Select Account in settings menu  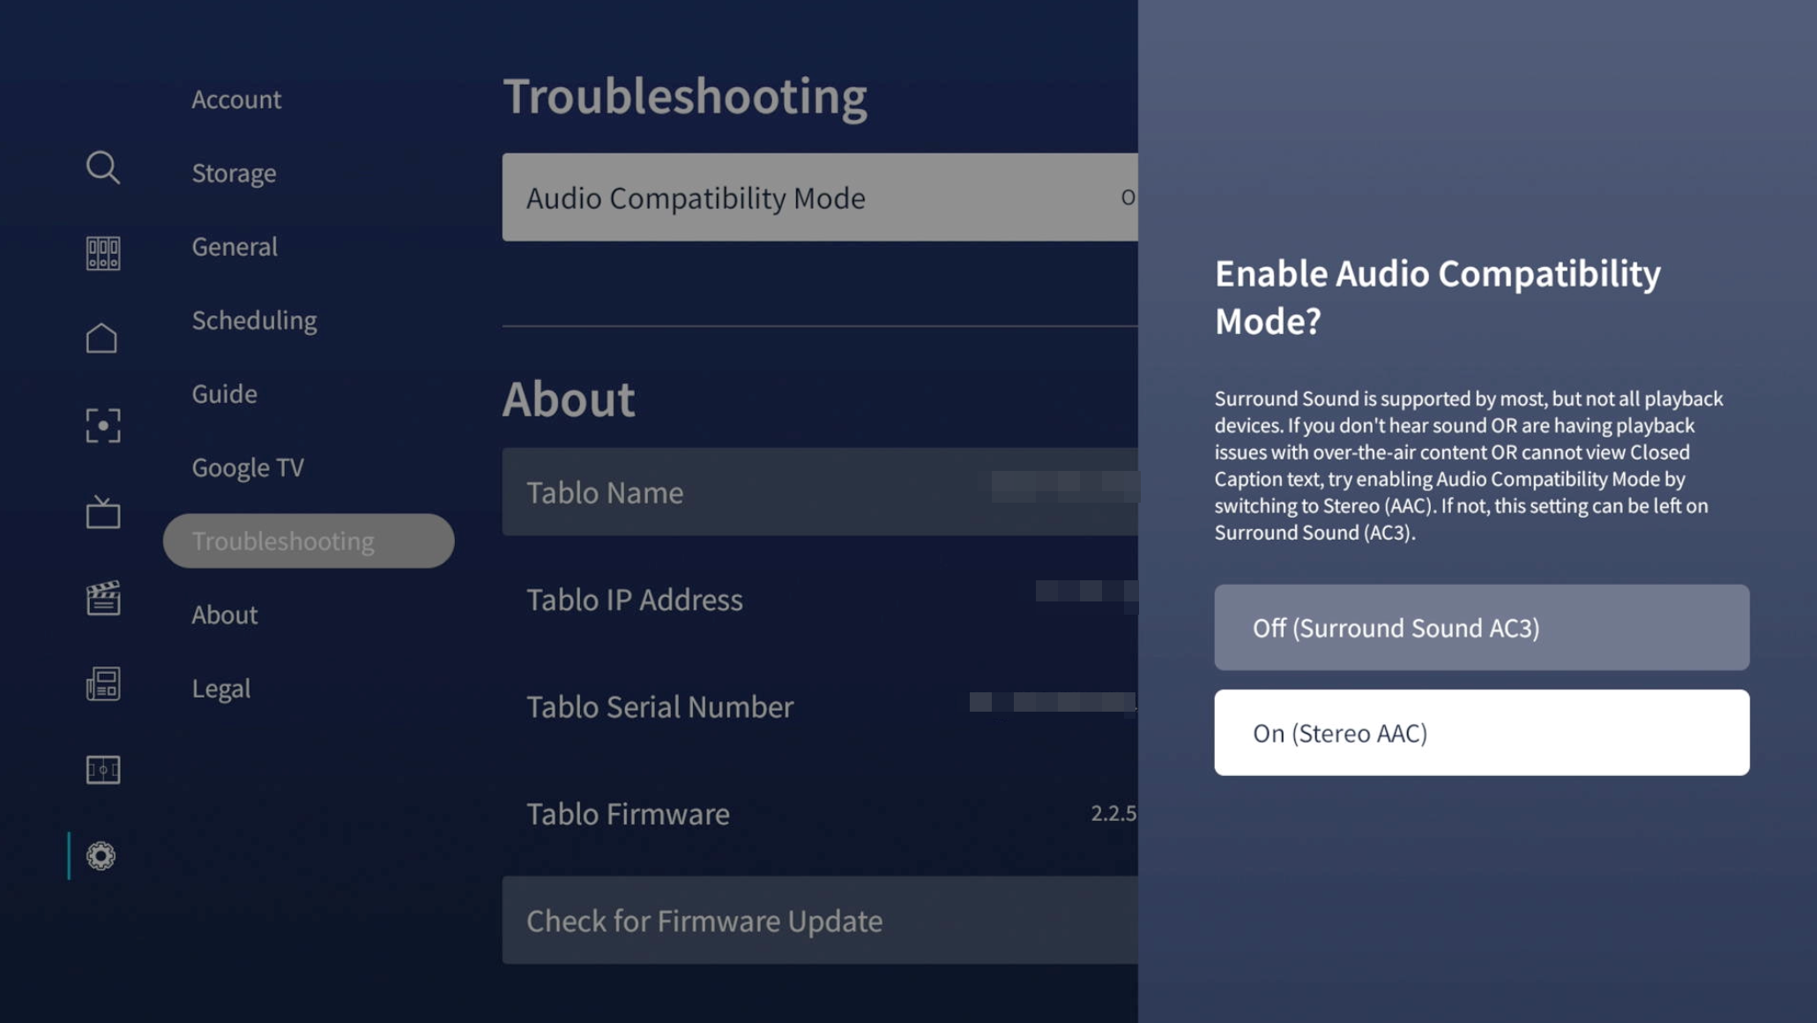(236, 99)
